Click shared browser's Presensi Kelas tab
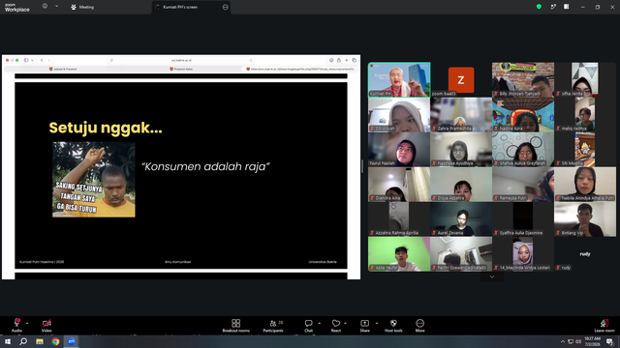 pyautogui.click(x=181, y=69)
